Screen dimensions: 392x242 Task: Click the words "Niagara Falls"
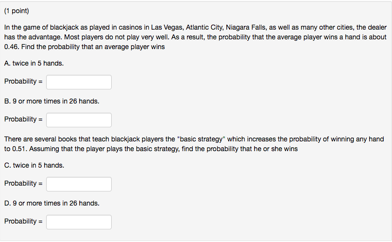point(246,27)
